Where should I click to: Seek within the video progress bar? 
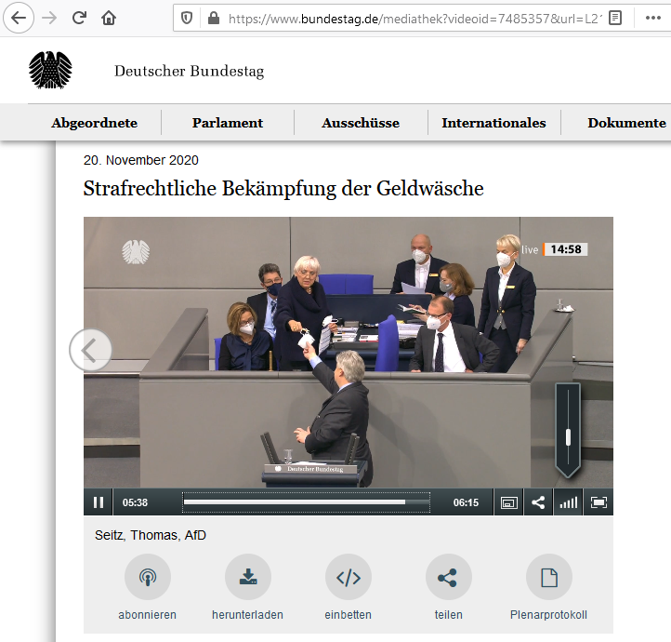[x=306, y=502]
